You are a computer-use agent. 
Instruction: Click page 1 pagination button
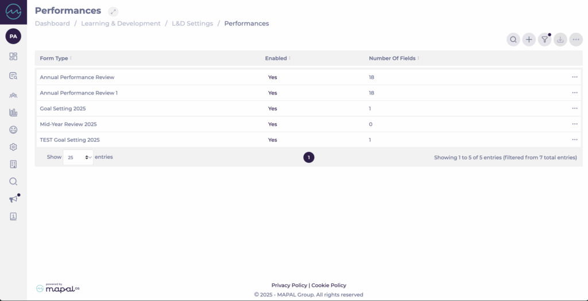coord(309,157)
